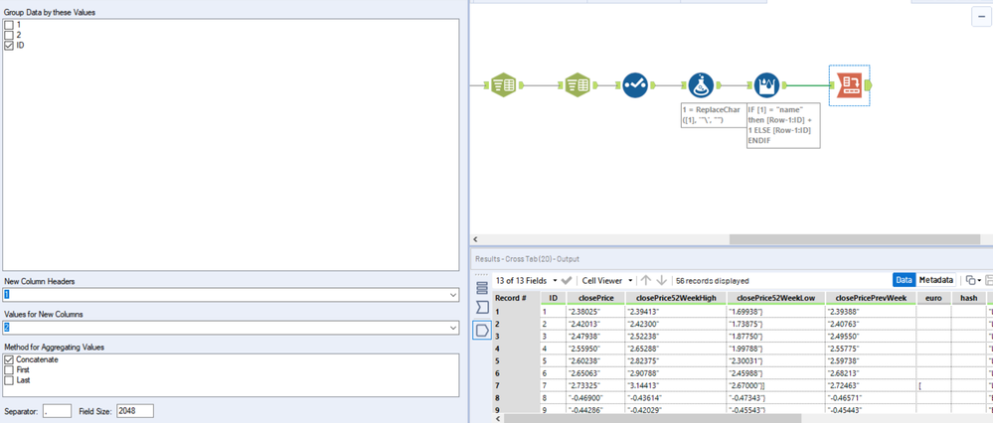Enable the First aggregation method
993x423 pixels.
click(9, 370)
